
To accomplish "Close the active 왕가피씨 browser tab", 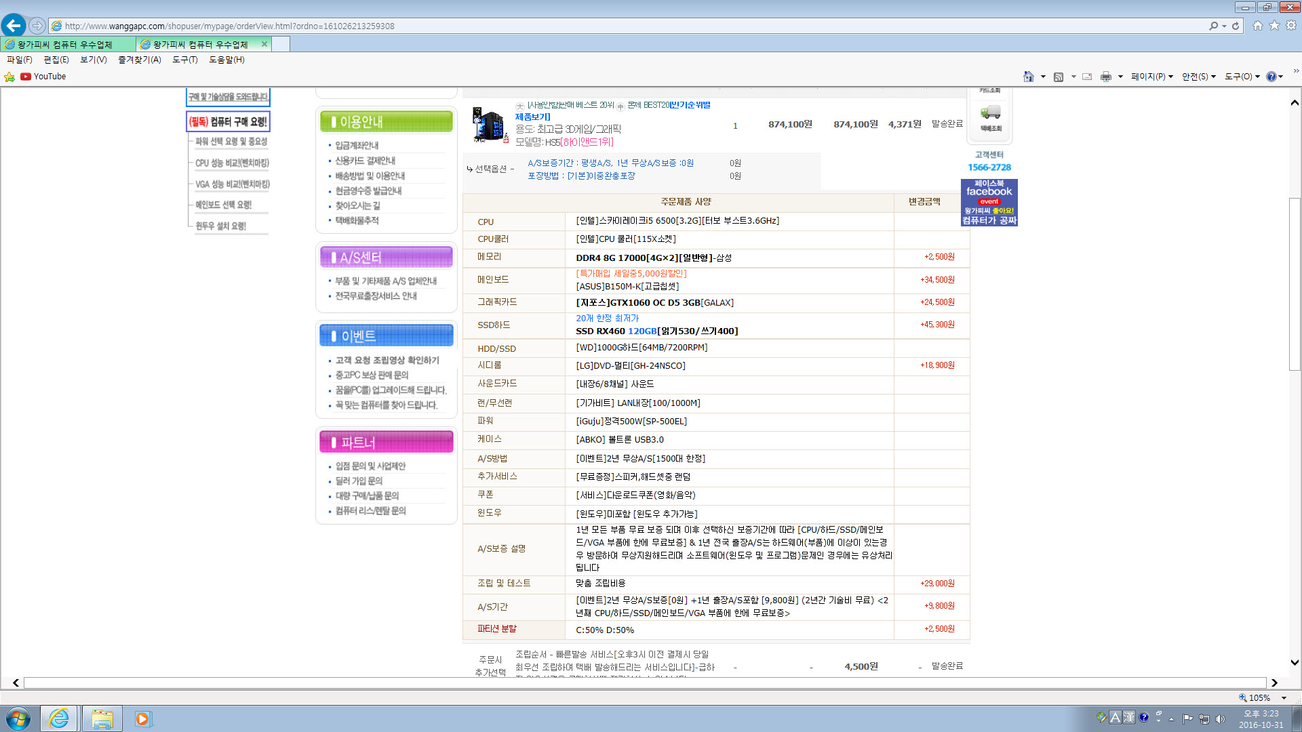I will (264, 44).
